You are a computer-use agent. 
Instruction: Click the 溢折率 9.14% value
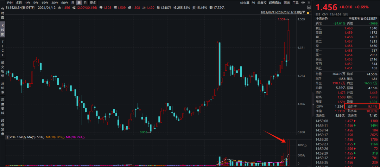click(373, 107)
